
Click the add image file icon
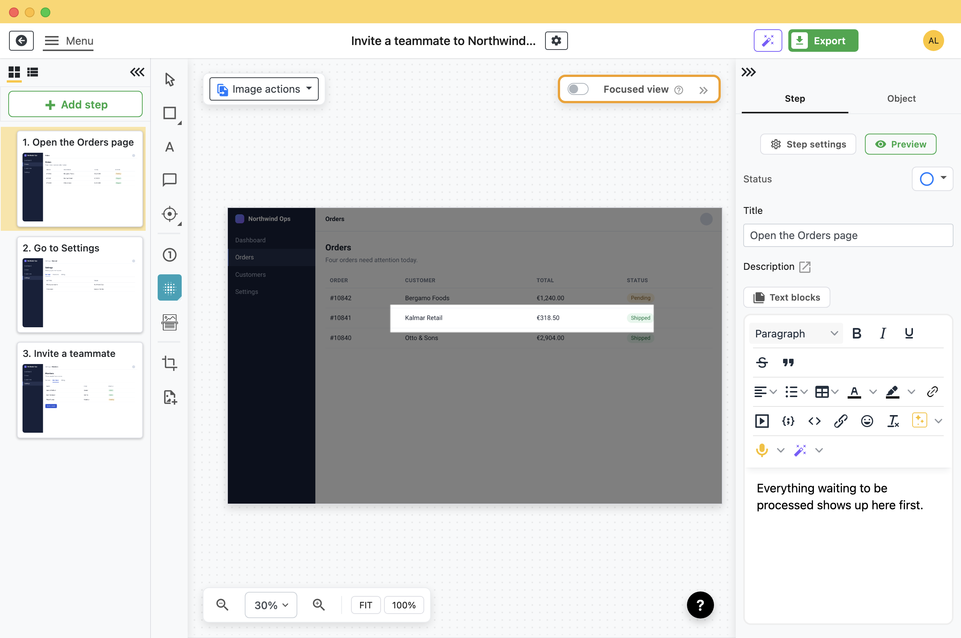(x=170, y=397)
